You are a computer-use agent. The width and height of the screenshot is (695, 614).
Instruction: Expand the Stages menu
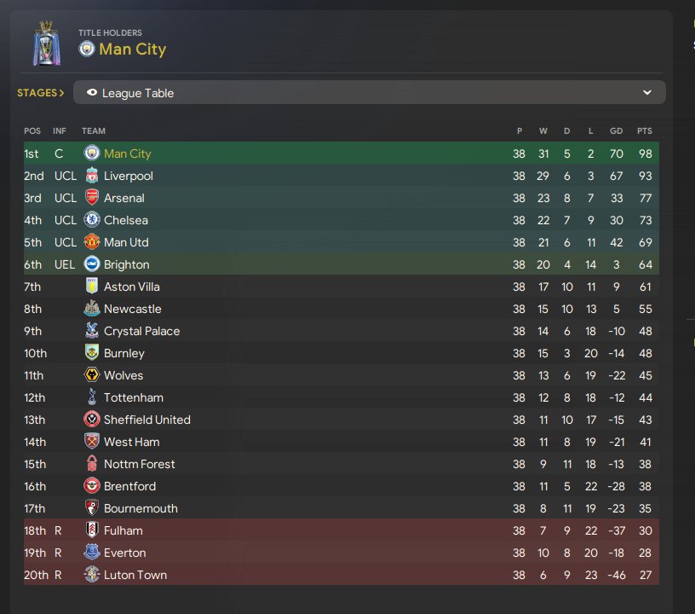[40, 93]
